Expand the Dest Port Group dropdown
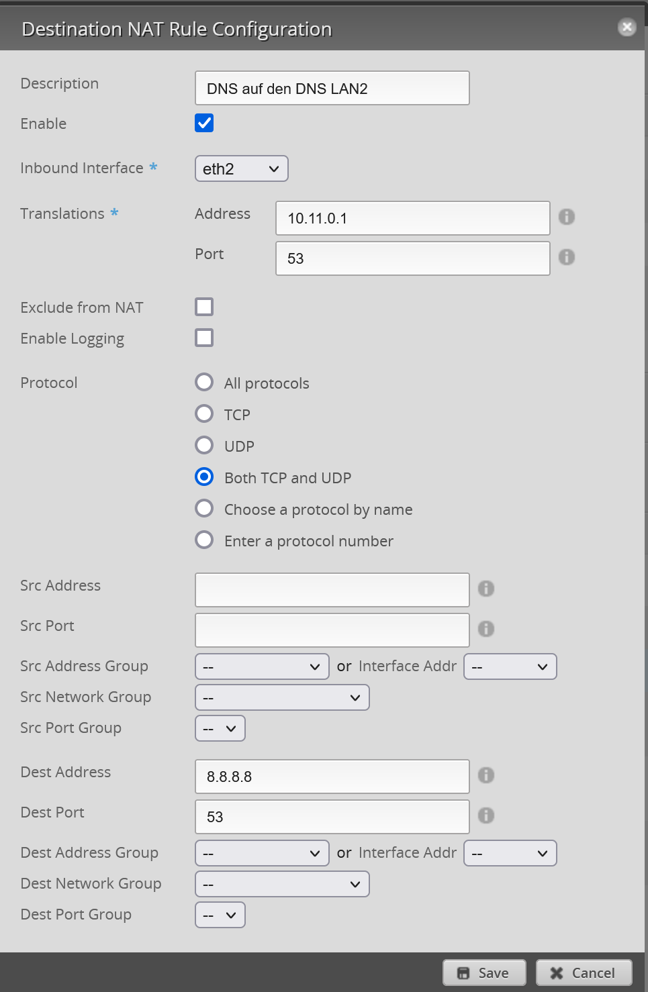The width and height of the screenshot is (648, 992). point(220,915)
